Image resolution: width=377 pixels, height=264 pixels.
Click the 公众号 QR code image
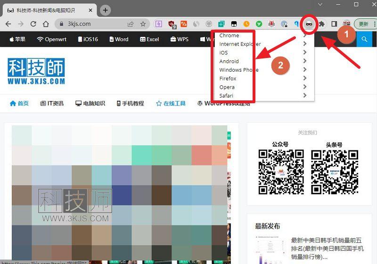pos(281,172)
